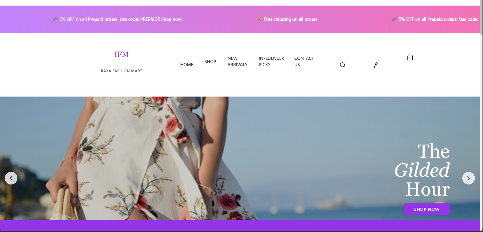Advance carousel with right arrow
The image size is (483, 232).
tap(468, 178)
